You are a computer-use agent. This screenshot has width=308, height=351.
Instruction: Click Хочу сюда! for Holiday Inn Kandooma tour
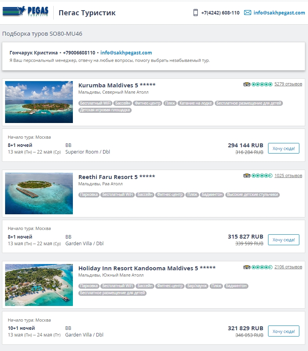tap(284, 331)
